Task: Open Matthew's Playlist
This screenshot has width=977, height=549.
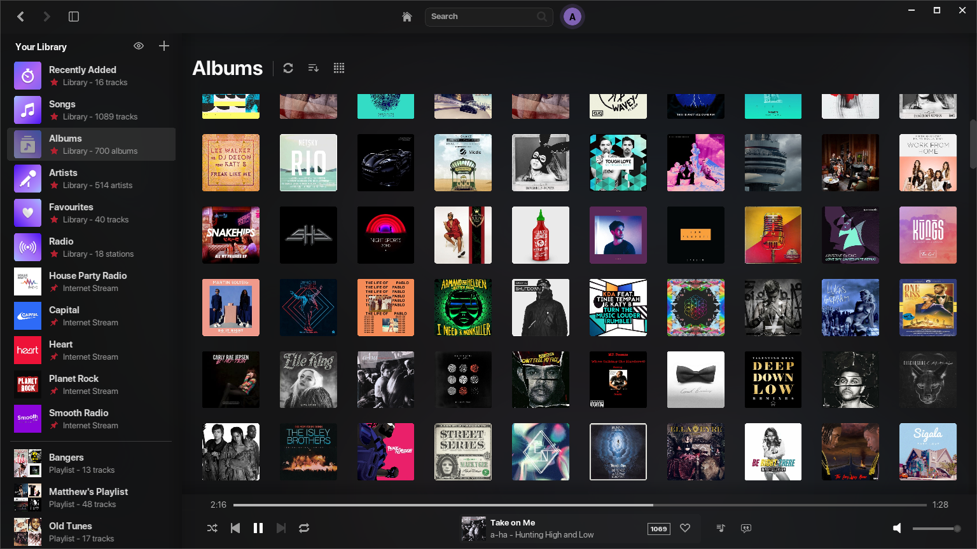Action: coord(92,498)
